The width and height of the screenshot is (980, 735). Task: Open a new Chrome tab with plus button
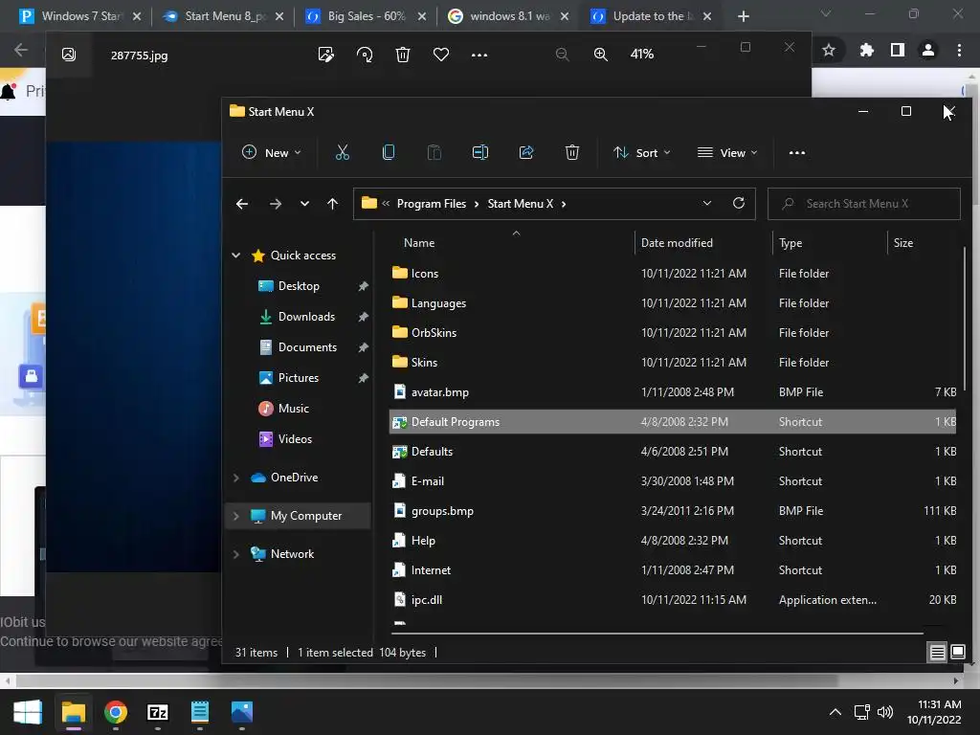tap(743, 16)
